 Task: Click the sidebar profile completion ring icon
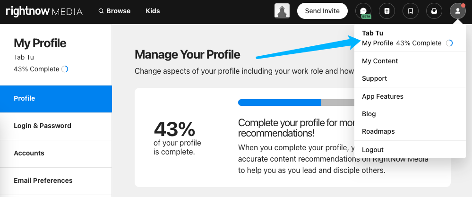tap(65, 69)
